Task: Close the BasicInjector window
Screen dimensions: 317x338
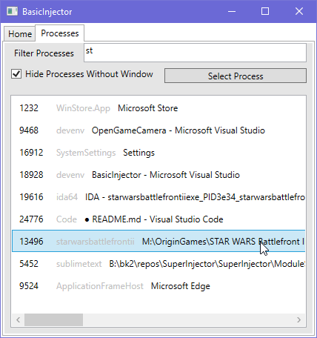Action: pyautogui.click(x=299, y=11)
